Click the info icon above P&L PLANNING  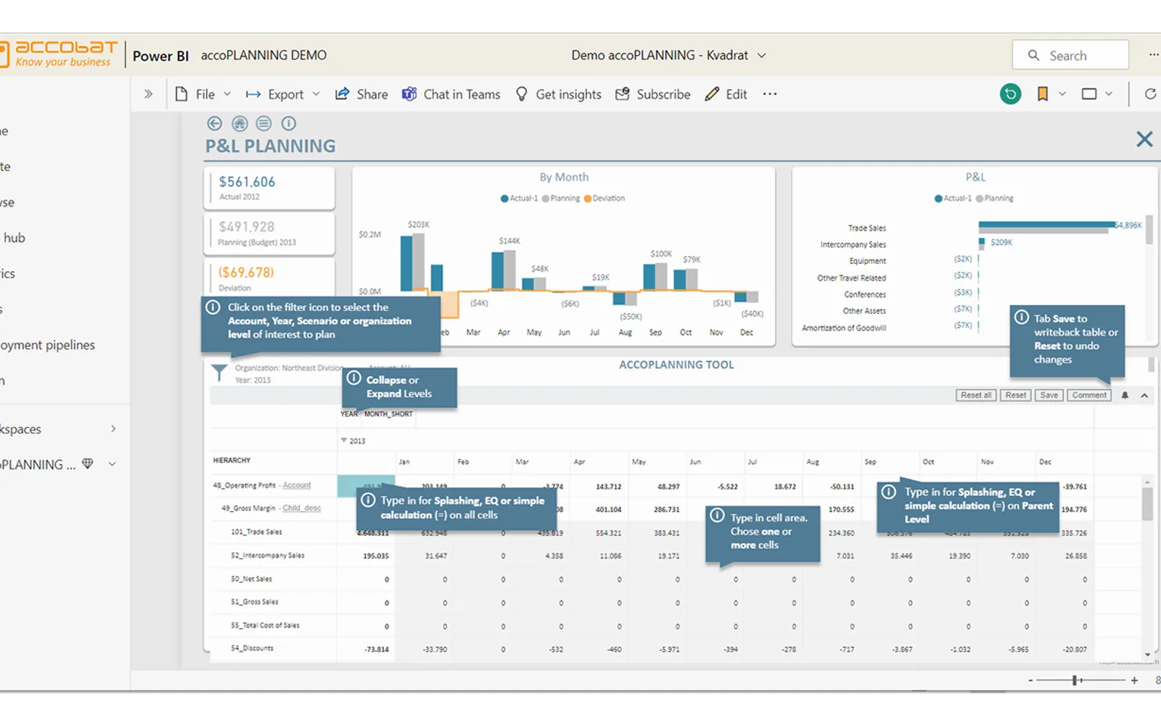point(289,123)
